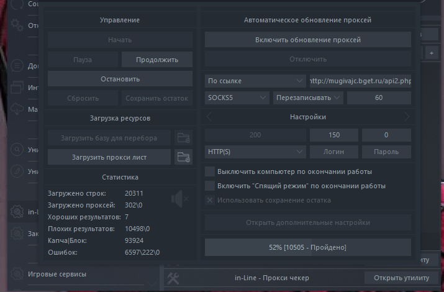Click Загрузить базу для перебора

click(x=109, y=138)
